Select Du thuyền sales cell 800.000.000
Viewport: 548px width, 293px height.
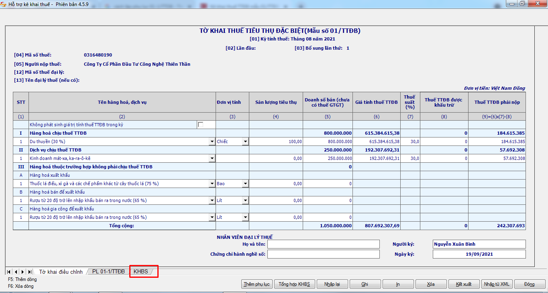pos(328,141)
